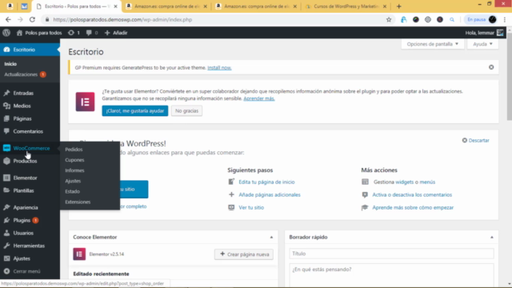Open the Chrome three-dot menu

coord(505,19)
